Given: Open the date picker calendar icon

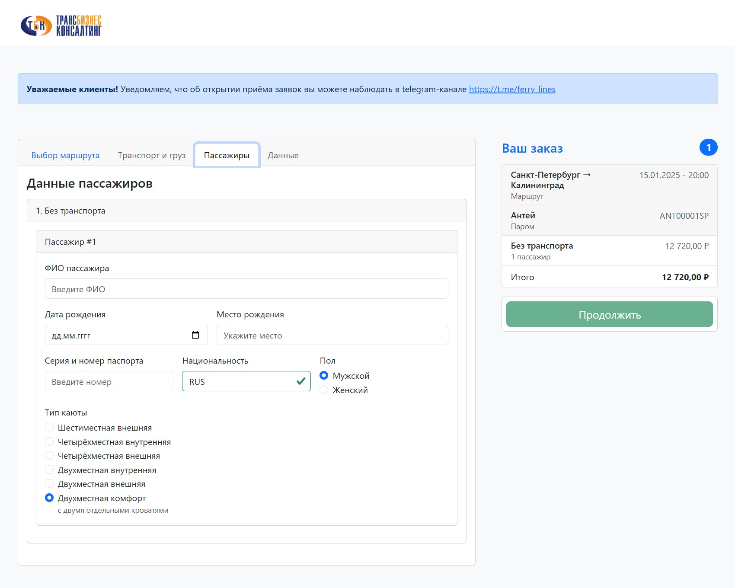Looking at the screenshot, I should [x=195, y=335].
